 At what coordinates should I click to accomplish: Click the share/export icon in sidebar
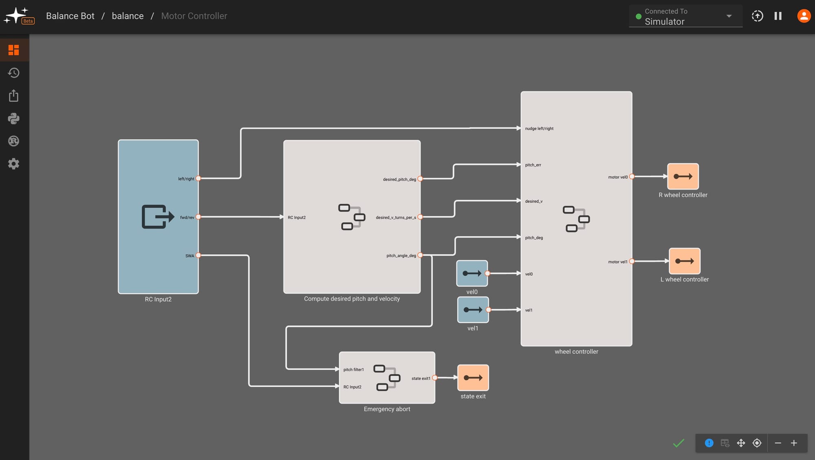14,96
